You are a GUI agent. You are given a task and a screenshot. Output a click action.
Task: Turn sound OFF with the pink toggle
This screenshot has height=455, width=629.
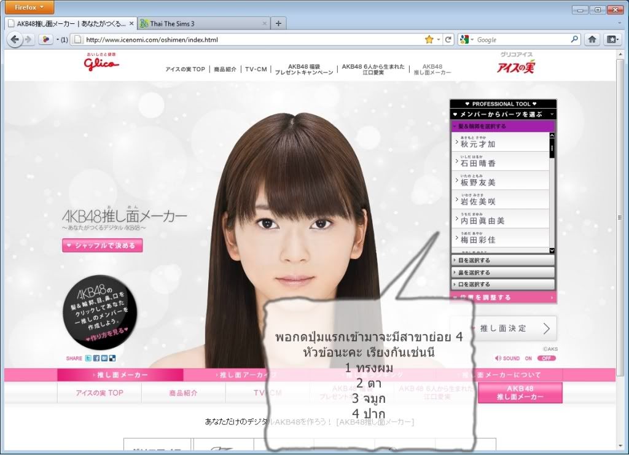(x=546, y=359)
